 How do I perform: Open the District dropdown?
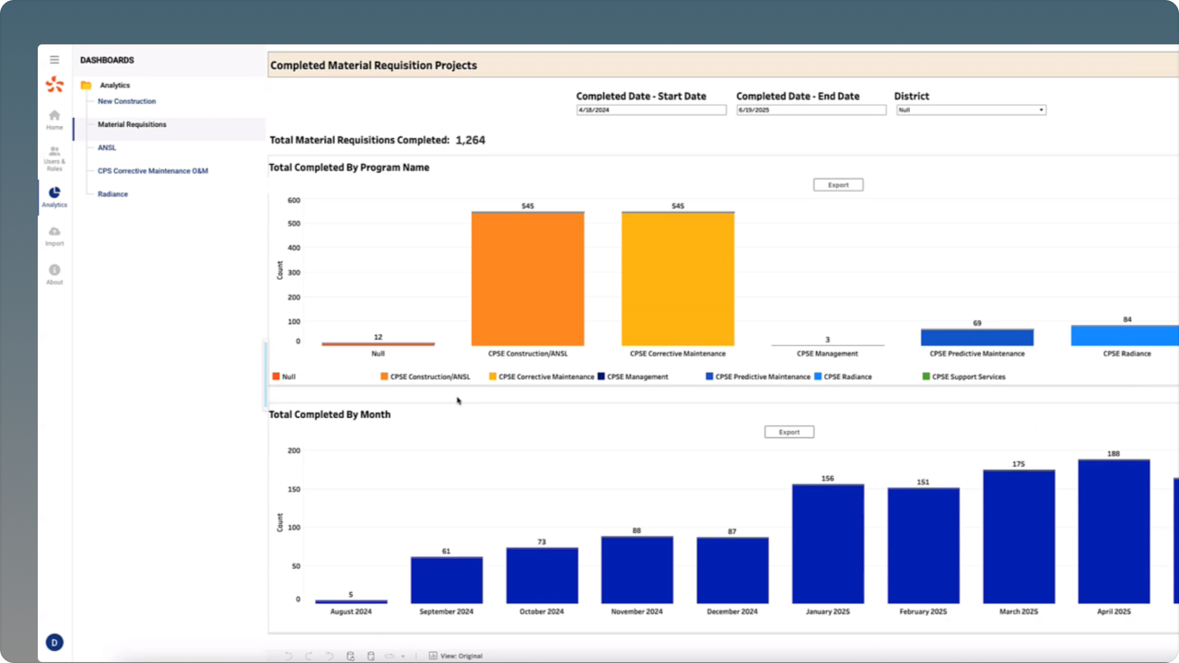971,110
